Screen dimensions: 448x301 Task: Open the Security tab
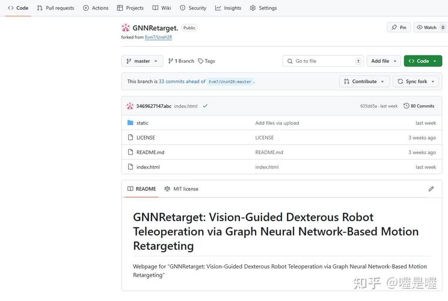coord(193,8)
